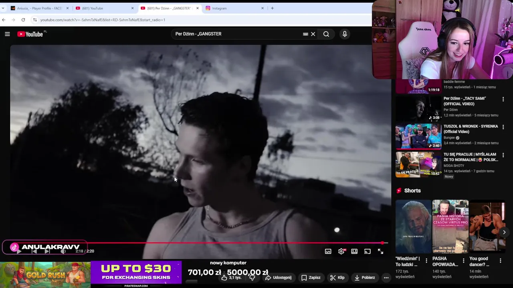The image size is (513, 288).
Task: Close the Instagram tab
Action: (263, 8)
